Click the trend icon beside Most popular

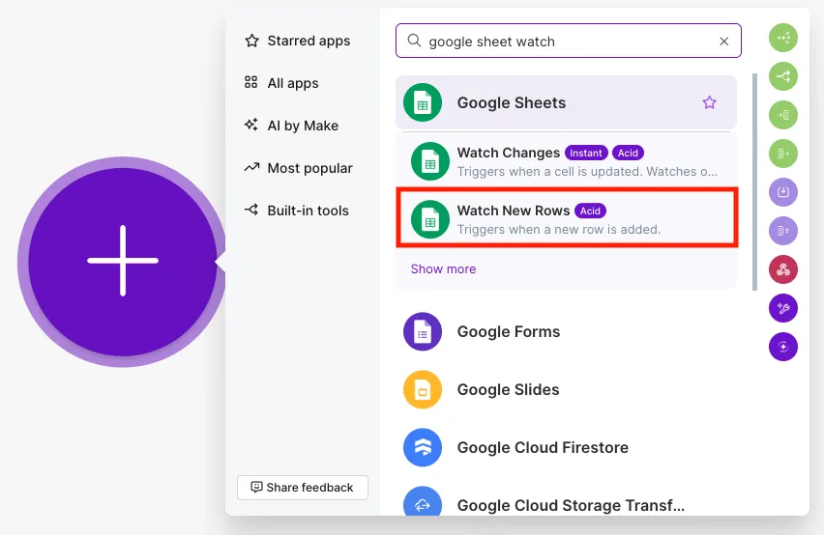coord(251,167)
